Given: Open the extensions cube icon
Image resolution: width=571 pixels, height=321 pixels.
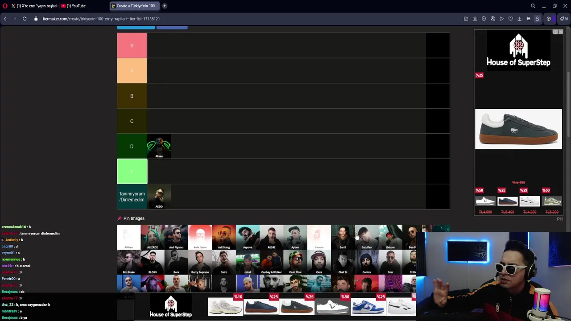Looking at the screenshot, I should [549, 19].
